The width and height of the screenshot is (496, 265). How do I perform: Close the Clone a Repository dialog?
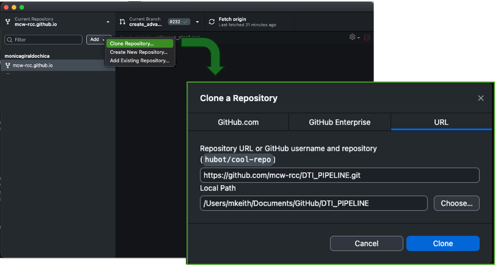480,98
